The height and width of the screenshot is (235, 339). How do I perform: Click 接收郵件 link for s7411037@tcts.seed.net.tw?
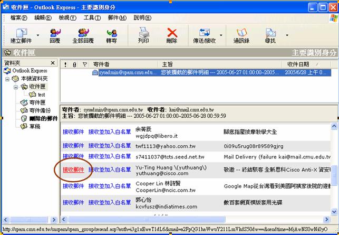pyautogui.click(x=73, y=156)
